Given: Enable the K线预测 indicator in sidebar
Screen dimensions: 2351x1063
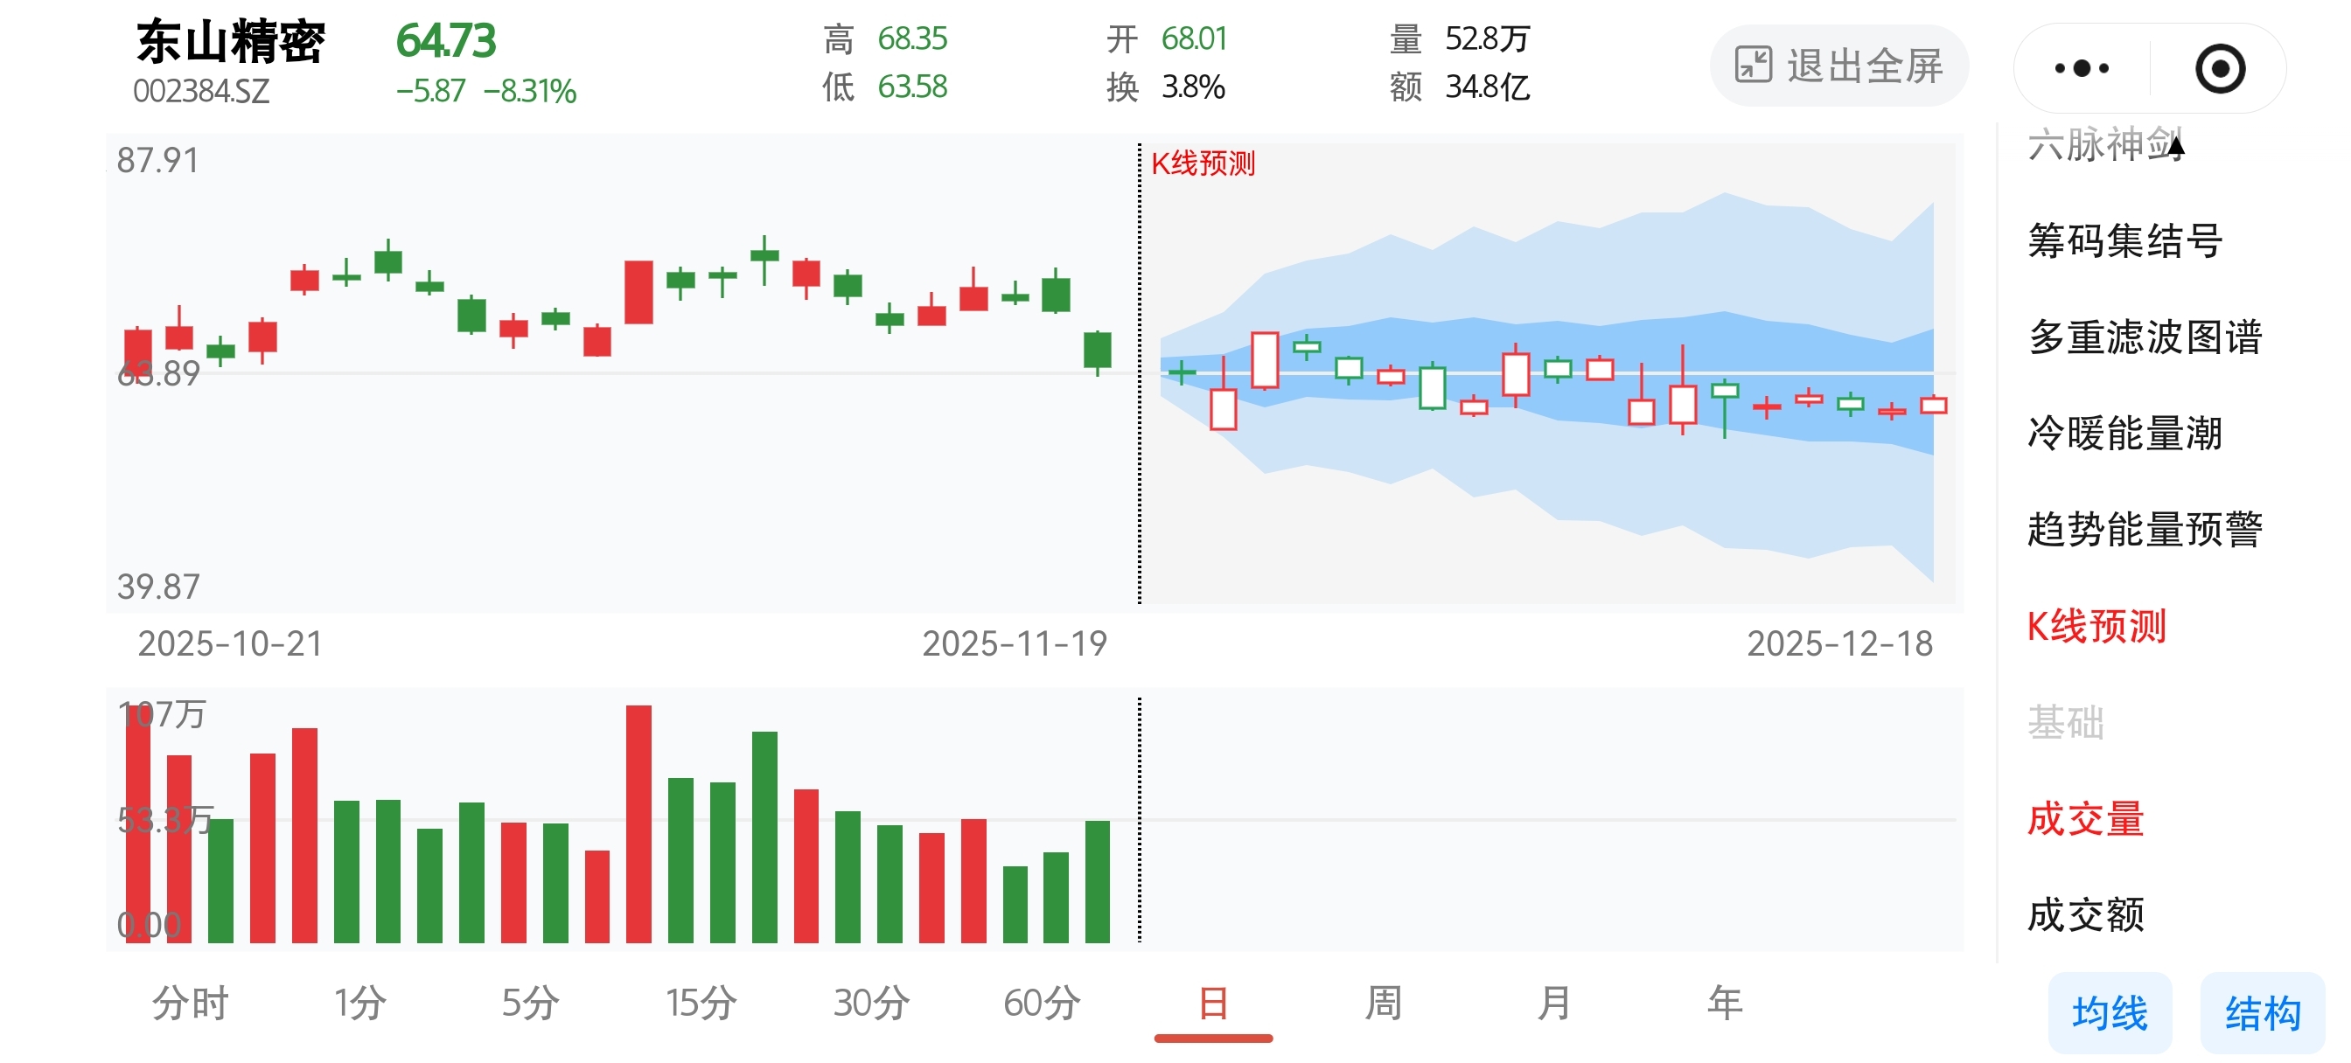Looking at the screenshot, I should point(2096,626).
